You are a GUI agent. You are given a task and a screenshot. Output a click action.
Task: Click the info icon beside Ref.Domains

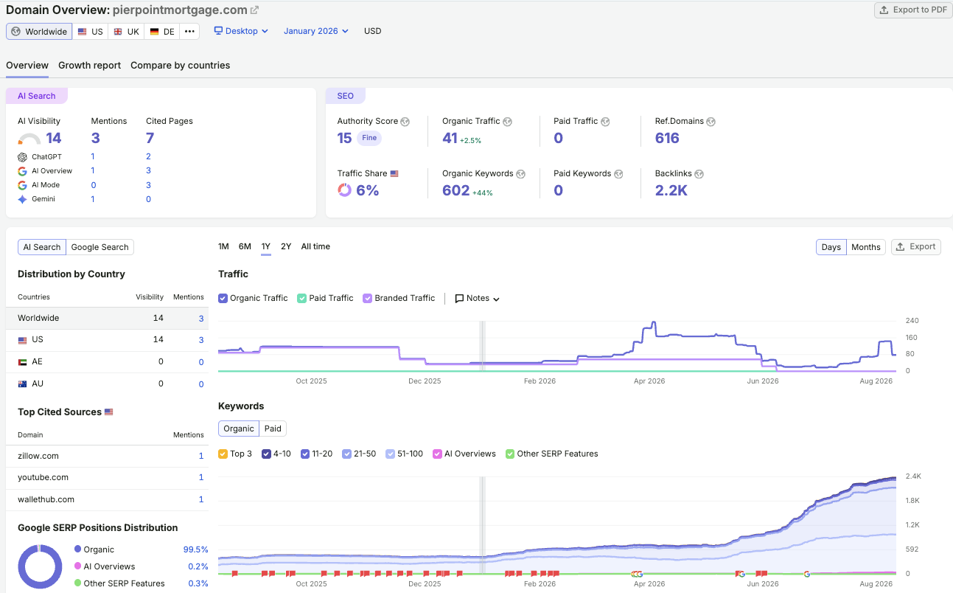pos(711,122)
